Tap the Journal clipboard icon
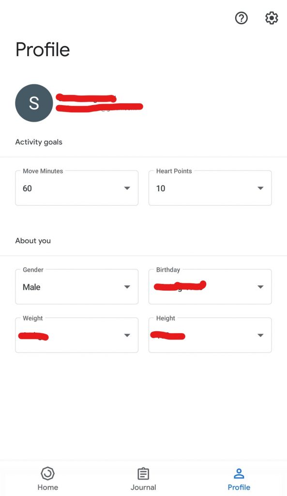 pyautogui.click(x=143, y=474)
